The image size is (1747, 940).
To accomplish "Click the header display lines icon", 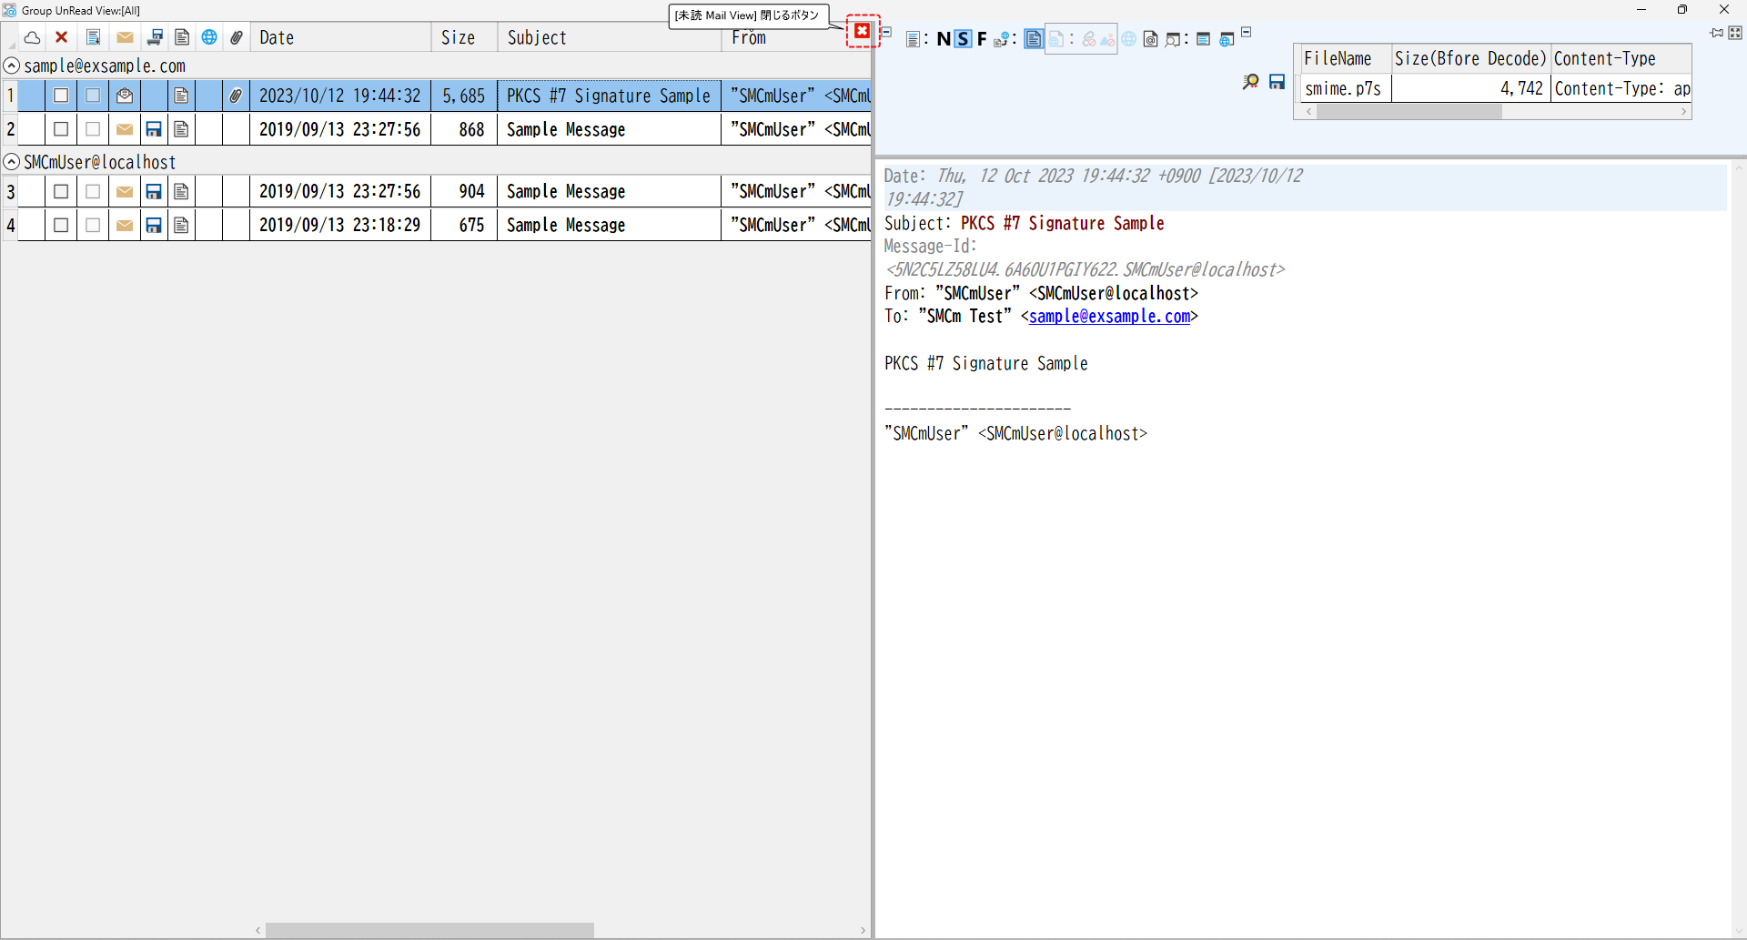I will coord(913,39).
